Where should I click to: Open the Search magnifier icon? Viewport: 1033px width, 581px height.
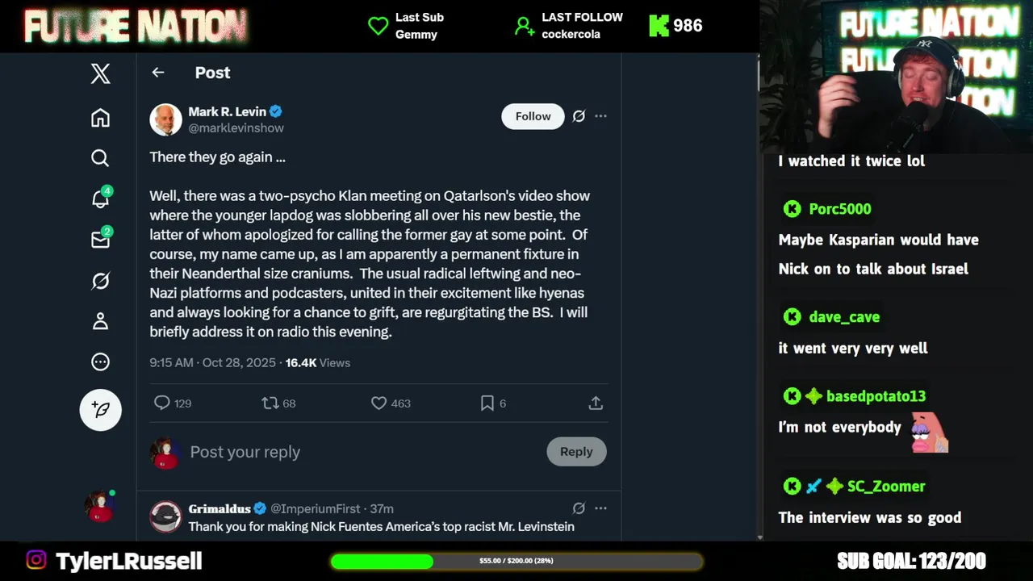(x=100, y=158)
